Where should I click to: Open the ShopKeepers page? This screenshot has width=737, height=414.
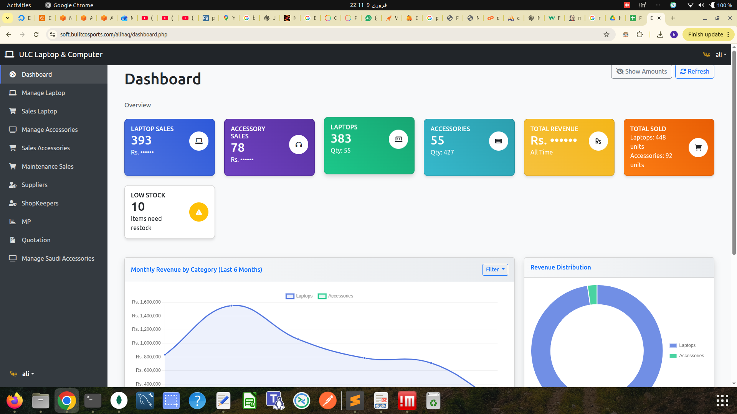pos(40,203)
